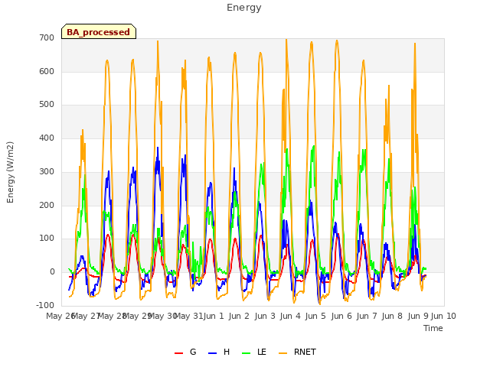Click the Time x-axis title

[x=433, y=328]
